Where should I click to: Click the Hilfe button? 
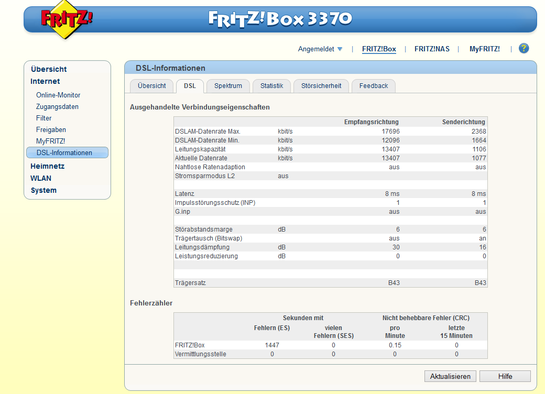pyautogui.click(x=505, y=376)
